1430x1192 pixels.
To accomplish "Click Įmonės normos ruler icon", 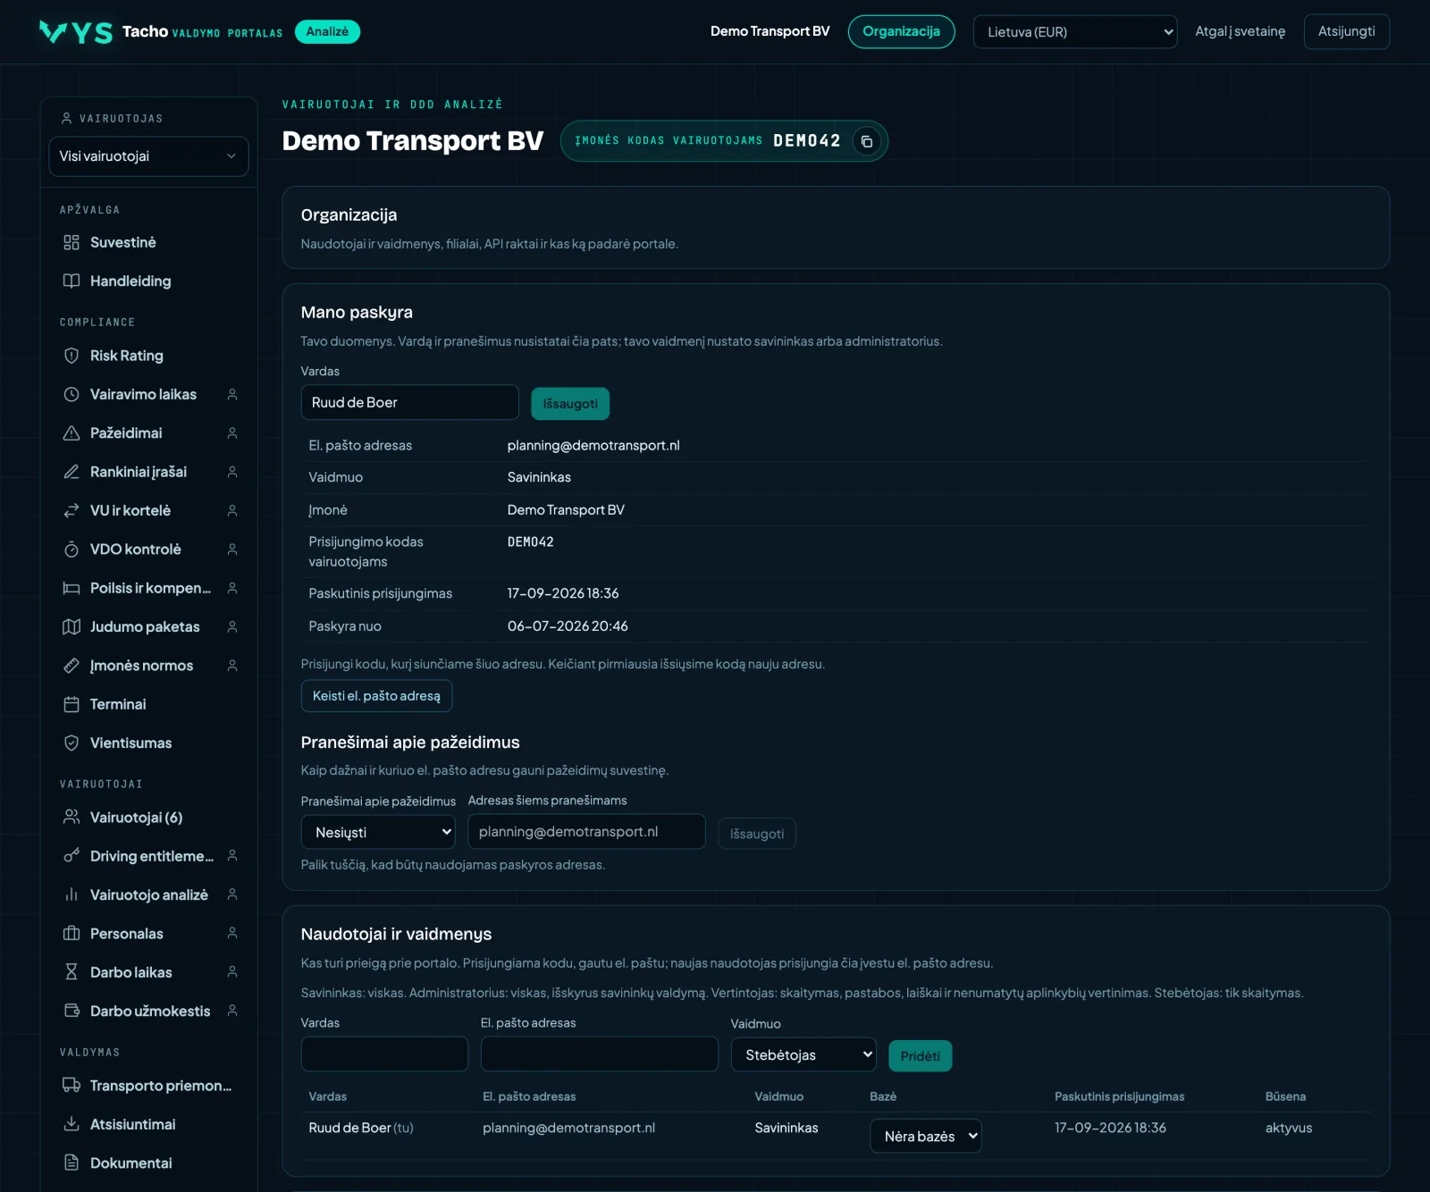I will point(71,666).
